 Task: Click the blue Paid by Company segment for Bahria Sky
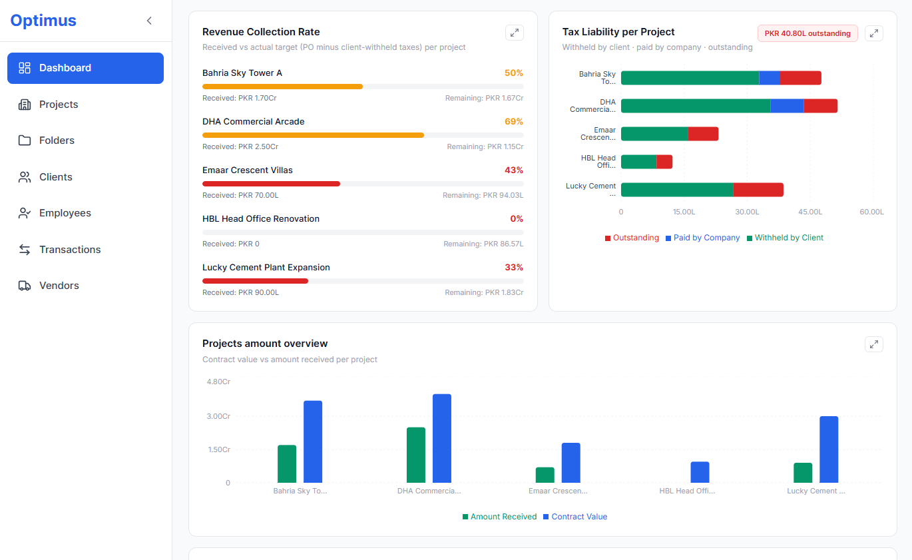(770, 78)
